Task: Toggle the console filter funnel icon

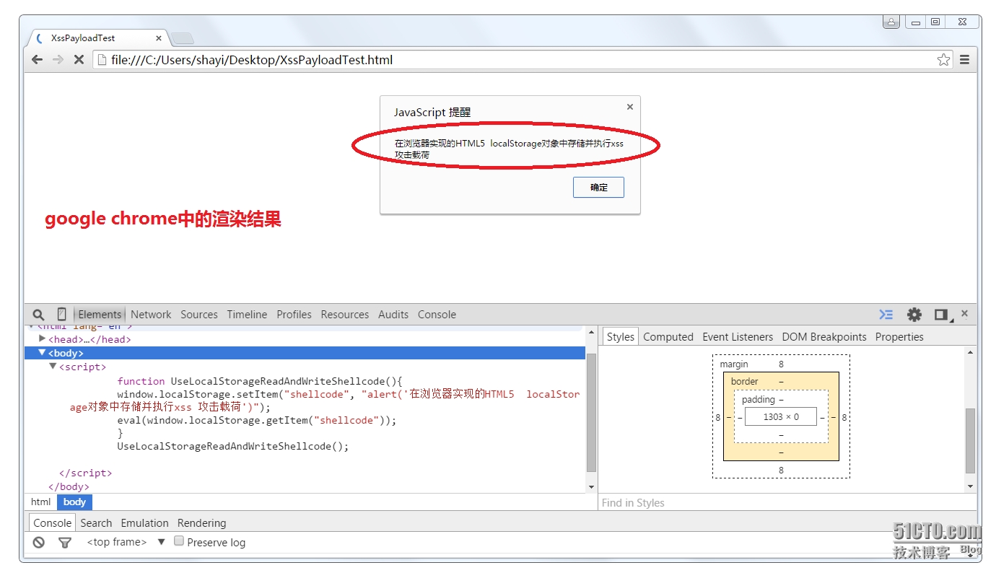Action: click(x=65, y=543)
